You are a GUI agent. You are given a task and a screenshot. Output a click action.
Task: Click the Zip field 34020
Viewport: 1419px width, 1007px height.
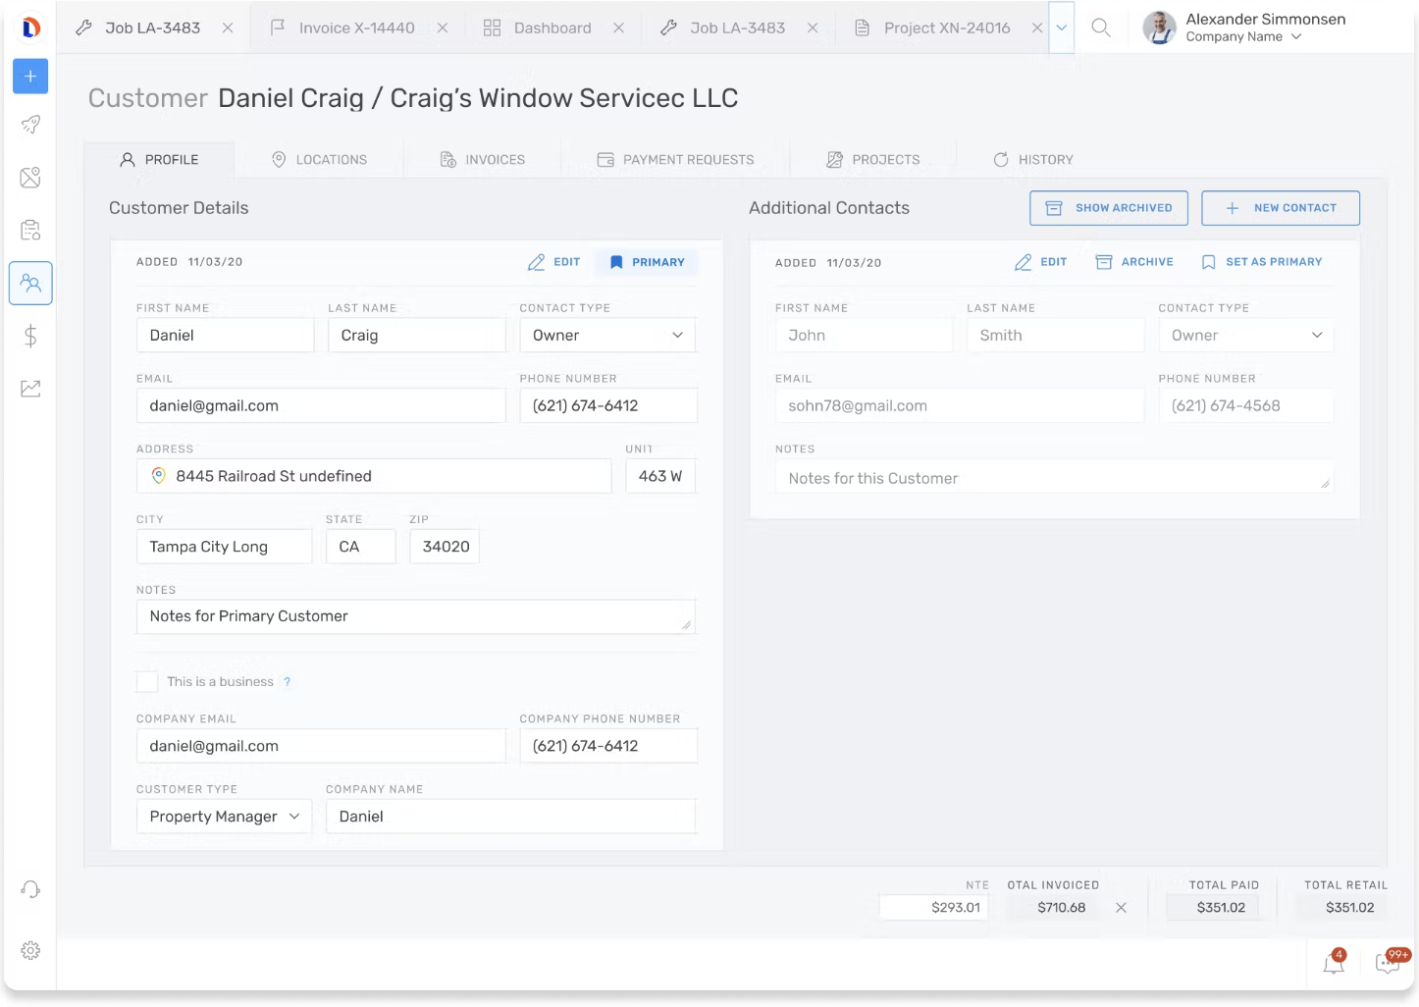[x=445, y=547]
